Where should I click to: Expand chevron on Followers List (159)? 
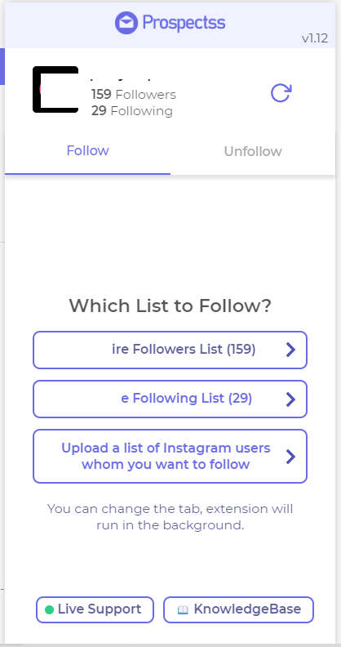point(290,350)
